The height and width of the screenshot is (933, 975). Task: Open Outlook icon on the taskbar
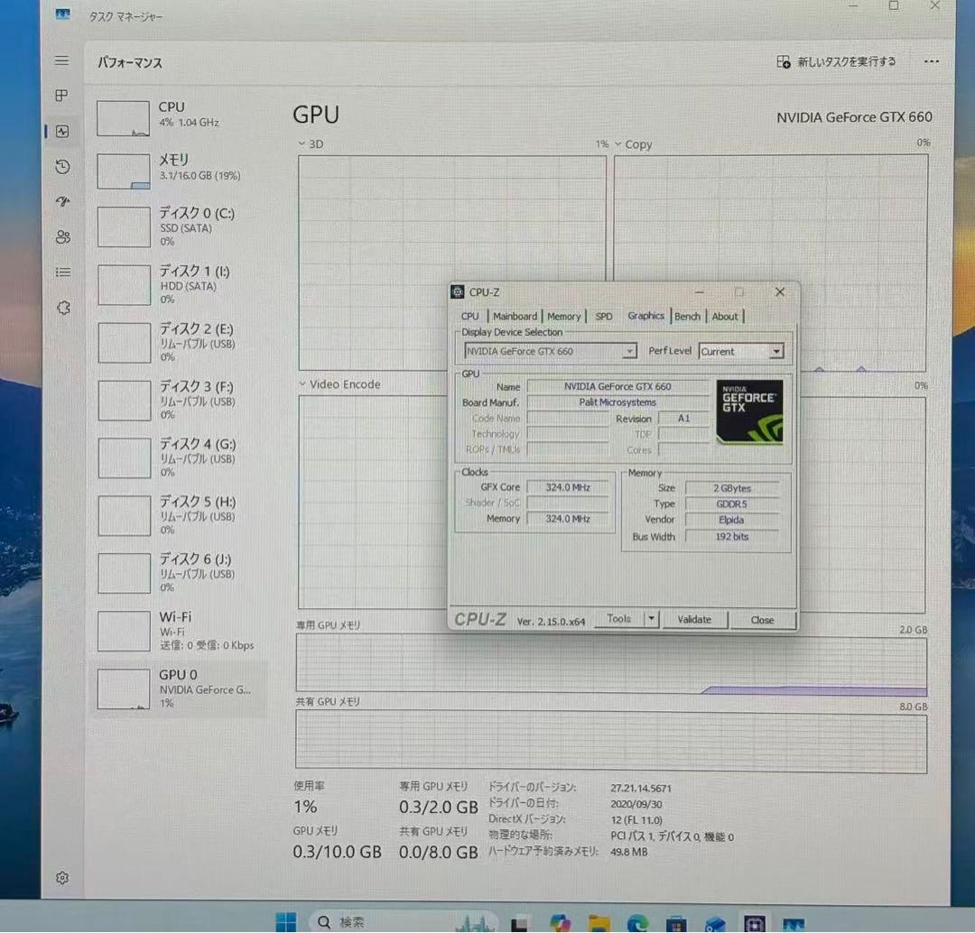point(715,924)
